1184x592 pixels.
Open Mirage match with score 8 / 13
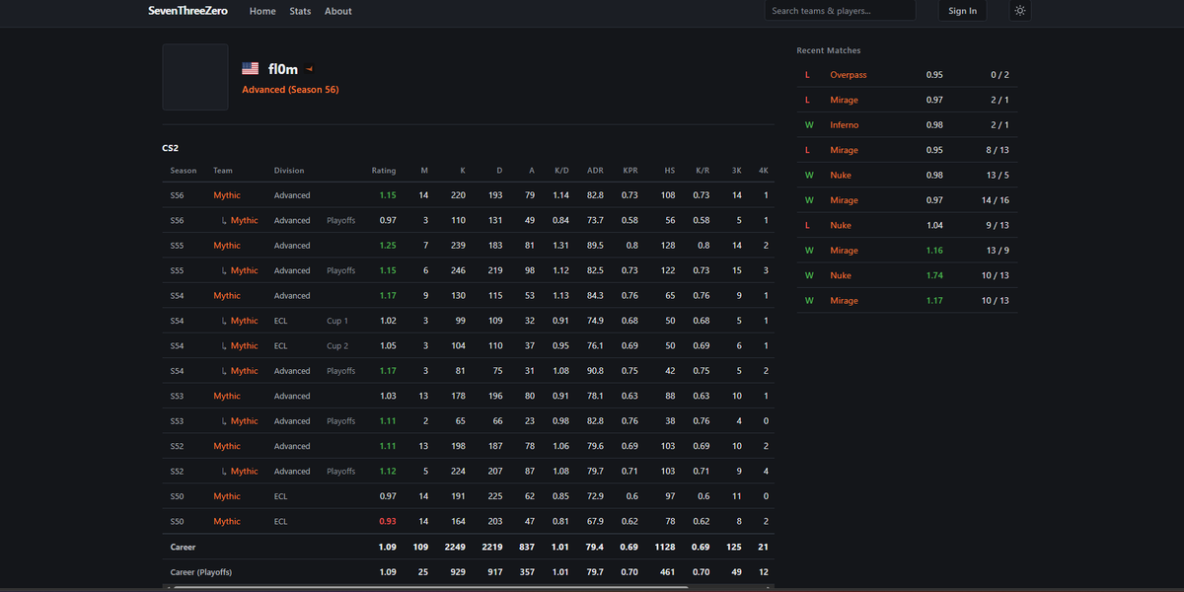pos(844,150)
